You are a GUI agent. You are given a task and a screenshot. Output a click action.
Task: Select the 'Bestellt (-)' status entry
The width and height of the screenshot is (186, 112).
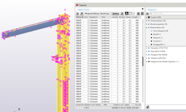point(158,34)
